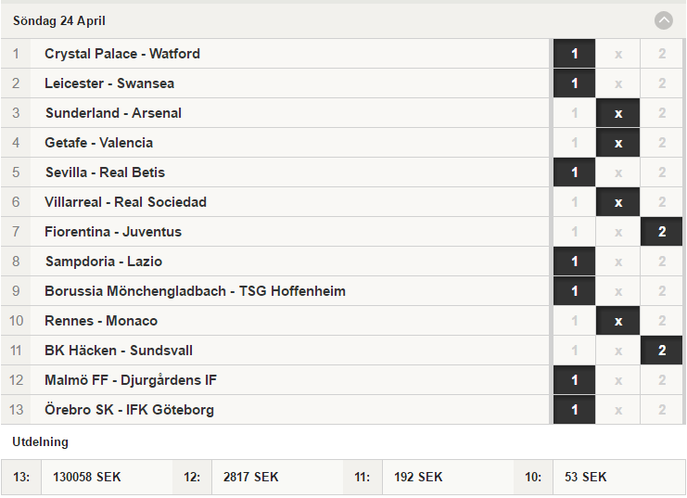Select 2 for Örebro SK - IFK Göteborg
687x498 pixels.
[x=662, y=410]
